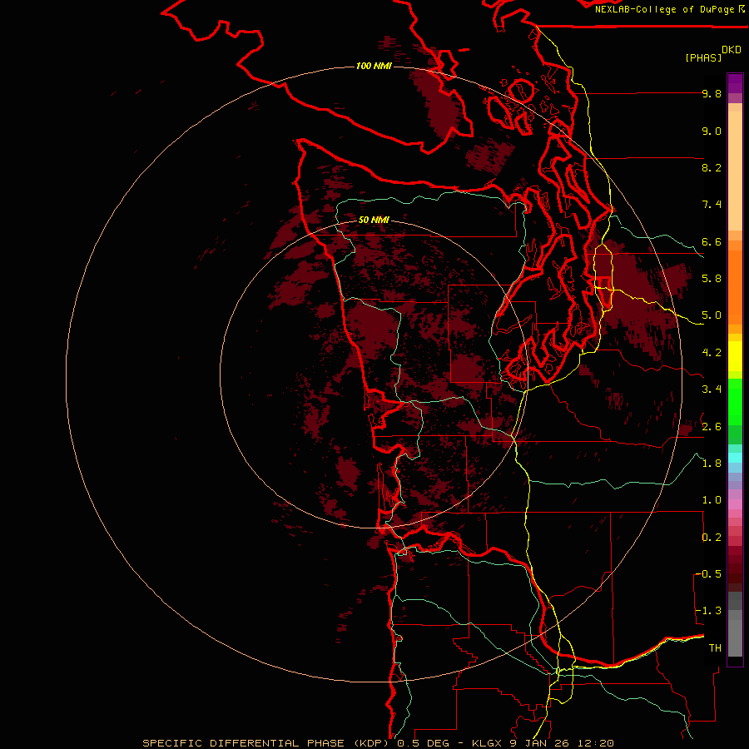This screenshot has height=749, width=749.
Task: Click the 1.8 value on color scale
Action: pos(712,464)
